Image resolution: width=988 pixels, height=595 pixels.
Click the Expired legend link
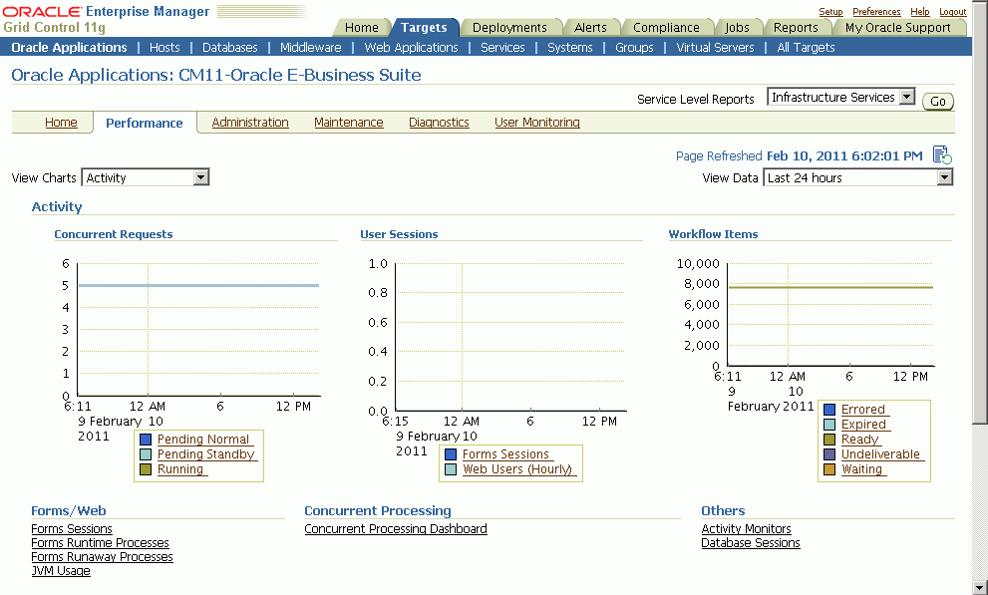[863, 425]
